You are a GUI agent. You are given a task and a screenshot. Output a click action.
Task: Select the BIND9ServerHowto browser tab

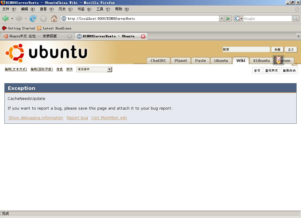(111, 36)
